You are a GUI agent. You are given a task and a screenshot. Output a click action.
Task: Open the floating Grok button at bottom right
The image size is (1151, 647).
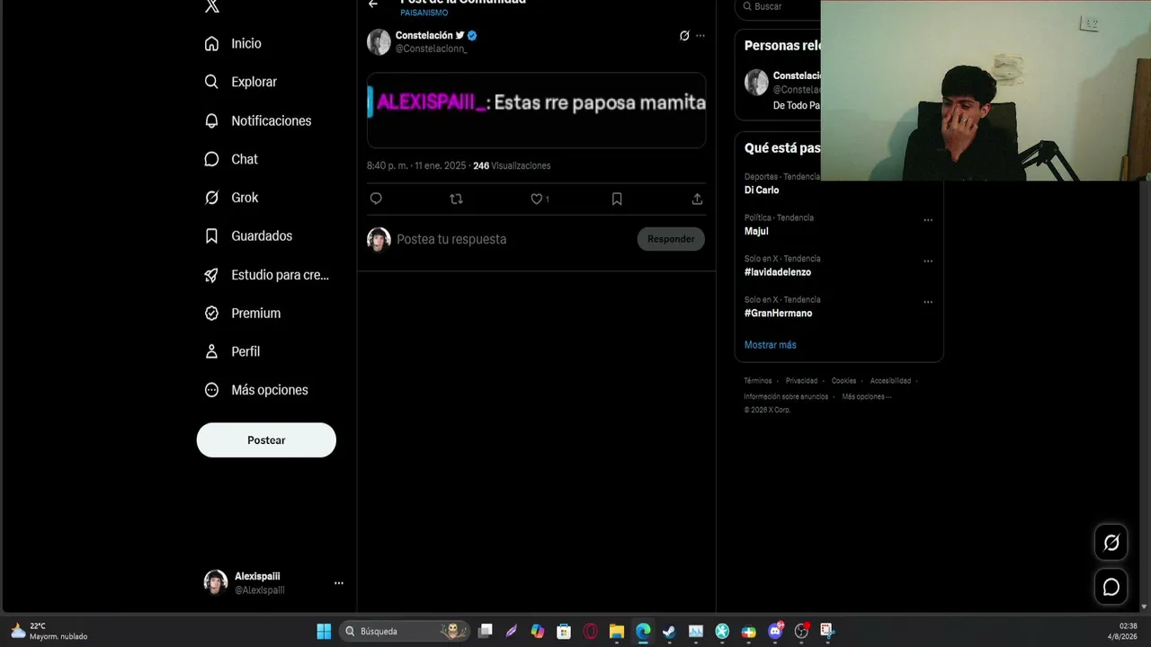point(1111,543)
